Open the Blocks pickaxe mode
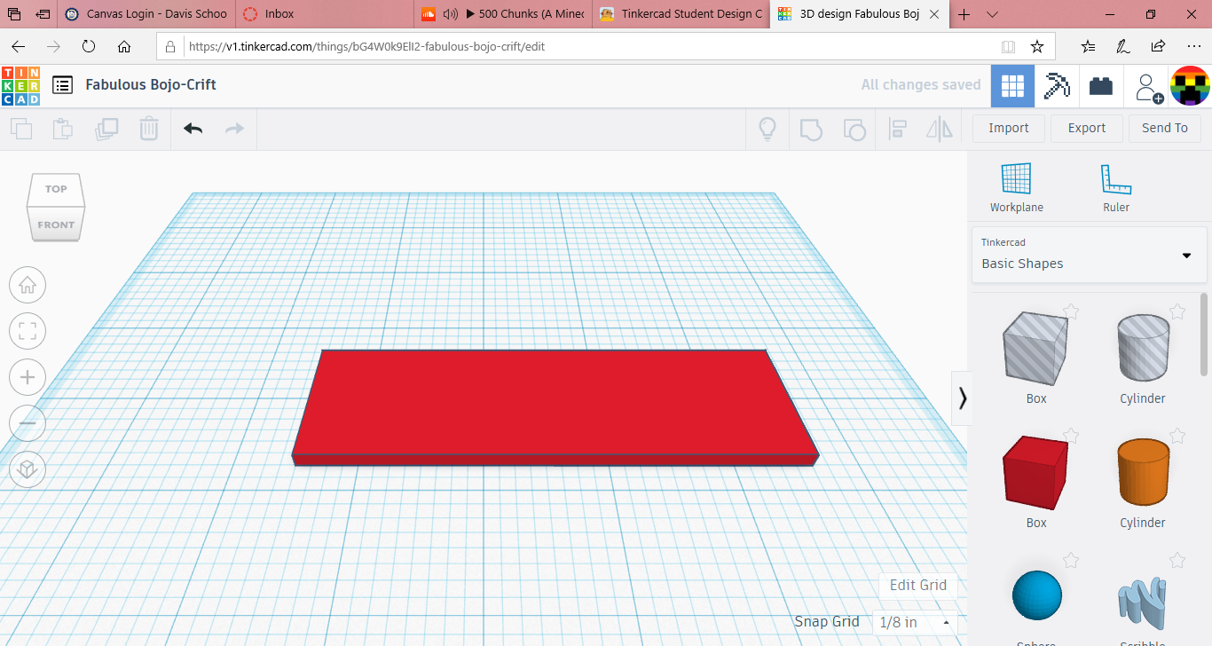The image size is (1212, 646). [1056, 86]
